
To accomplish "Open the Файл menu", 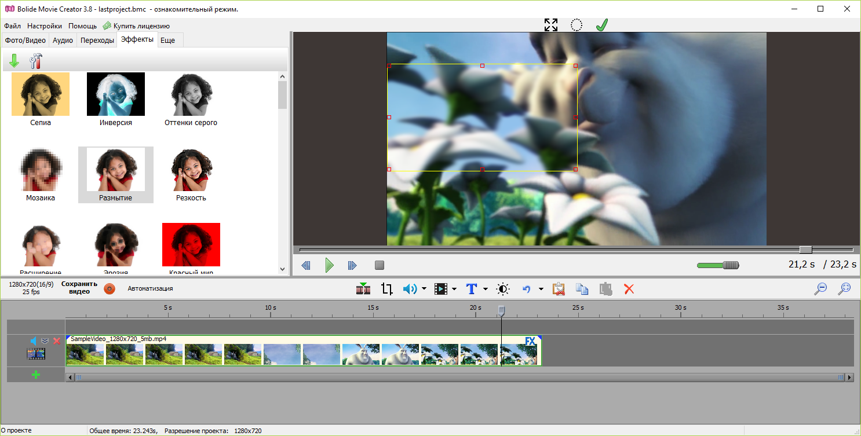I will (x=12, y=25).
